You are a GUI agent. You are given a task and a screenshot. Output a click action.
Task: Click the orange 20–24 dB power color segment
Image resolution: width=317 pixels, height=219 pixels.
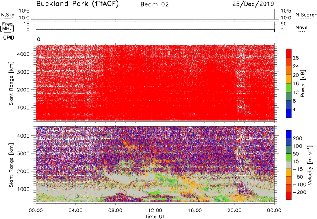click(x=289, y=70)
